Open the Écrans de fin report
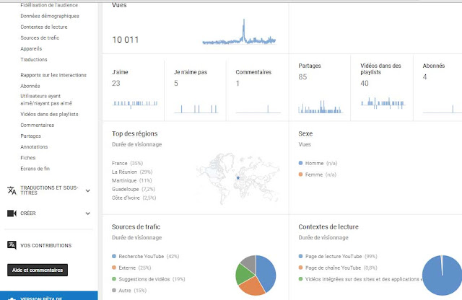The image size is (462, 300). pyautogui.click(x=35, y=169)
